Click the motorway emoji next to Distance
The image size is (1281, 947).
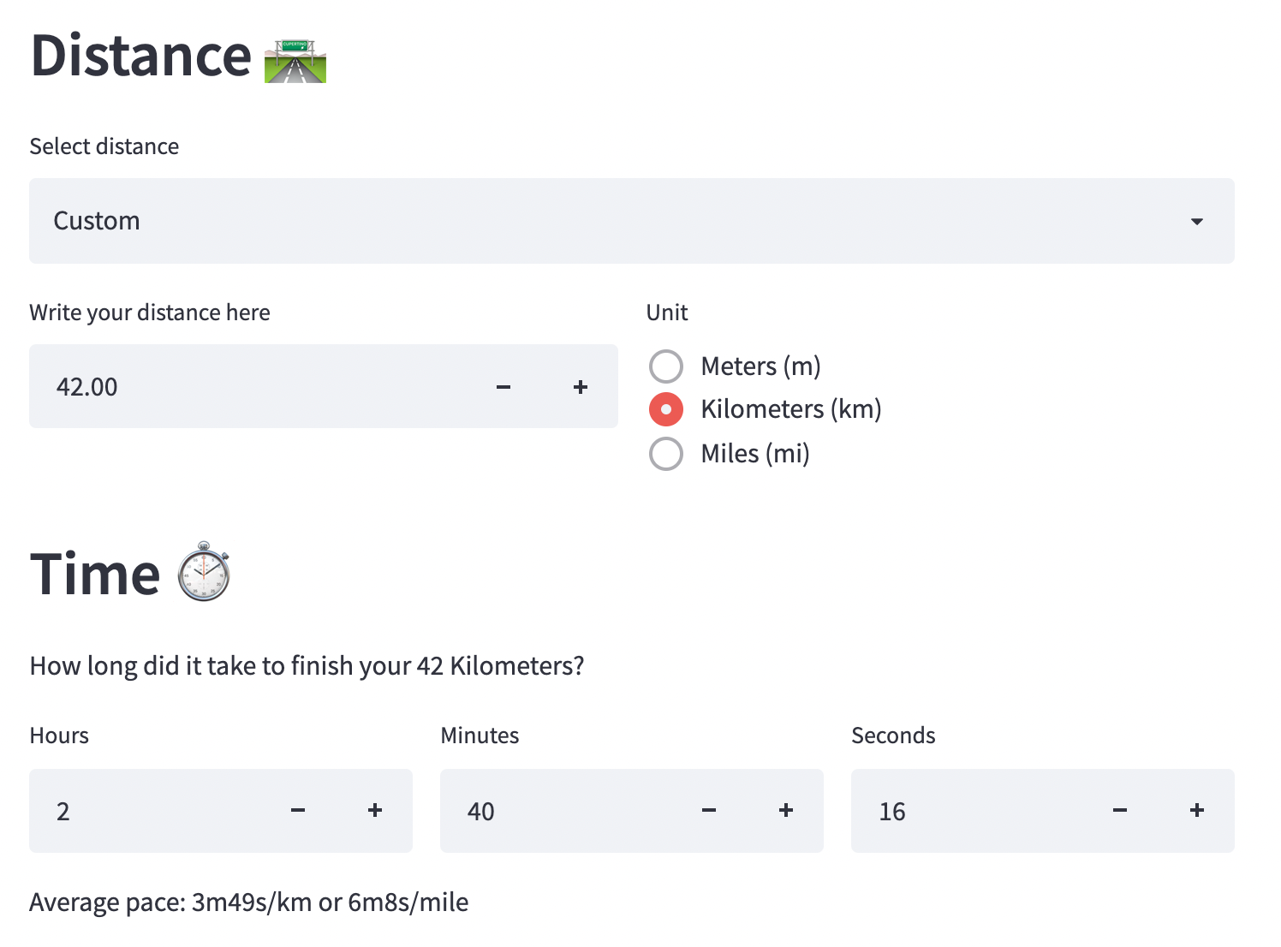click(295, 61)
